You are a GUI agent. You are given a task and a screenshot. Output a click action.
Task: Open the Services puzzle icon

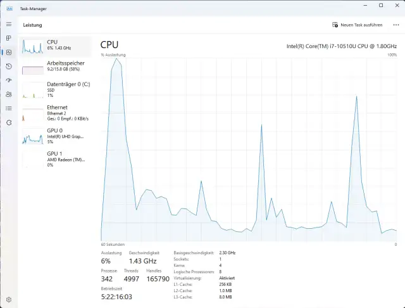(x=9, y=122)
